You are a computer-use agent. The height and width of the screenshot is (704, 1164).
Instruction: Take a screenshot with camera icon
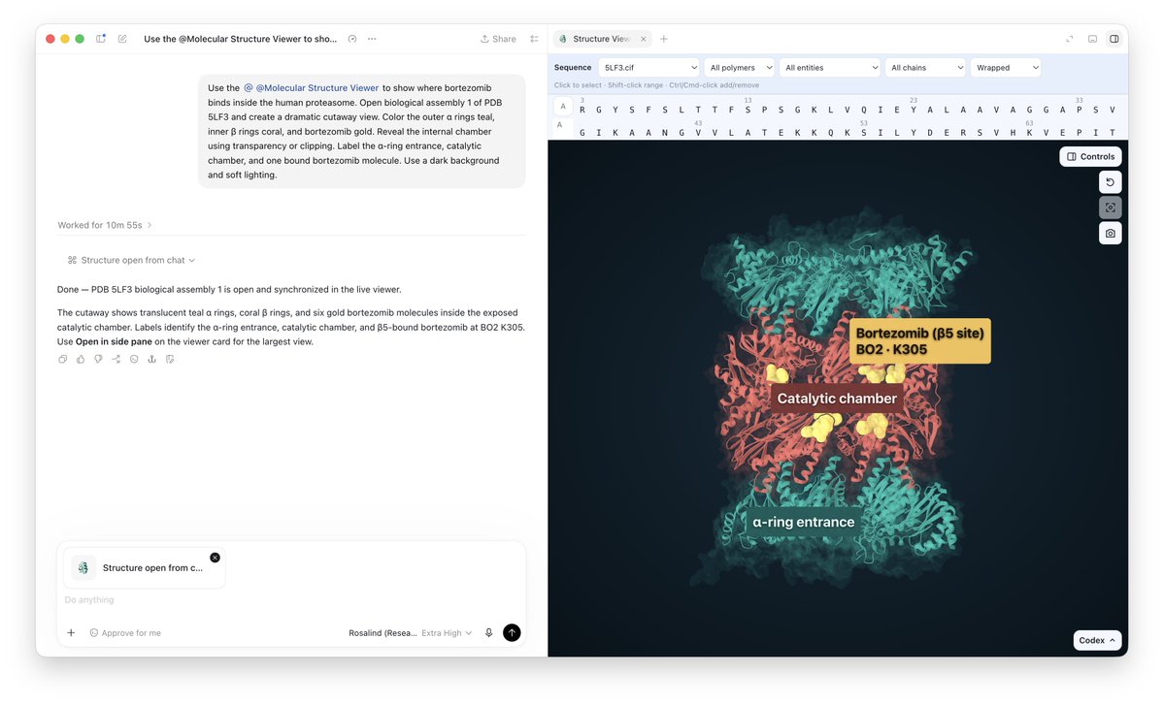(x=1110, y=233)
